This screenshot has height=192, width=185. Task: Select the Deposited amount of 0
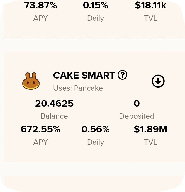pyautogui.click(x=137, y=103)
